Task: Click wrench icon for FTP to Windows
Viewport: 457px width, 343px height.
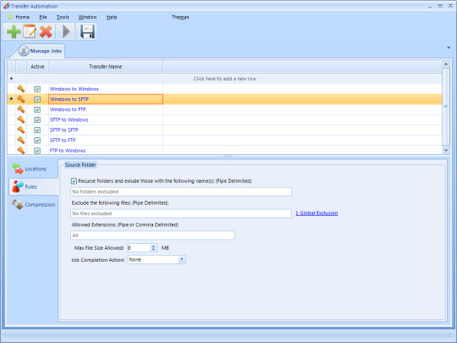Action: 21,150
